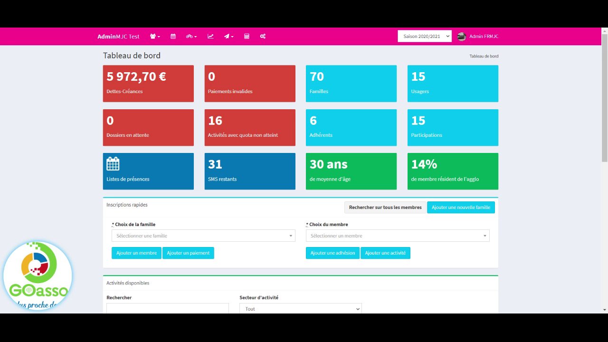608x342 pixels.
Task: Click Ajouter une nouvelle famille button
Action: coord(461,207)
